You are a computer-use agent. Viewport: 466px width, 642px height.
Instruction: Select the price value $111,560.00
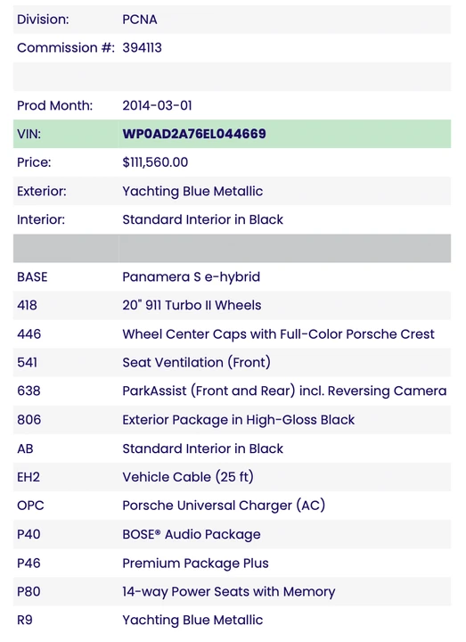point(155,162)
